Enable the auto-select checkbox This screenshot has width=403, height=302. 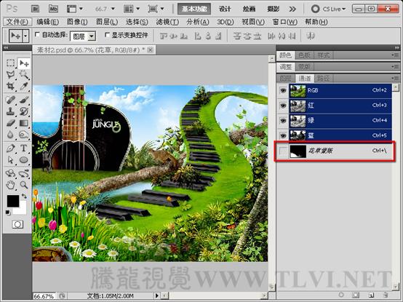coord(37,34)
